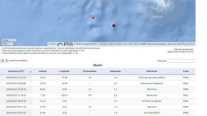Screen dimensions: 207x116
Task: Click depth value 24
Action: point(90,78)
